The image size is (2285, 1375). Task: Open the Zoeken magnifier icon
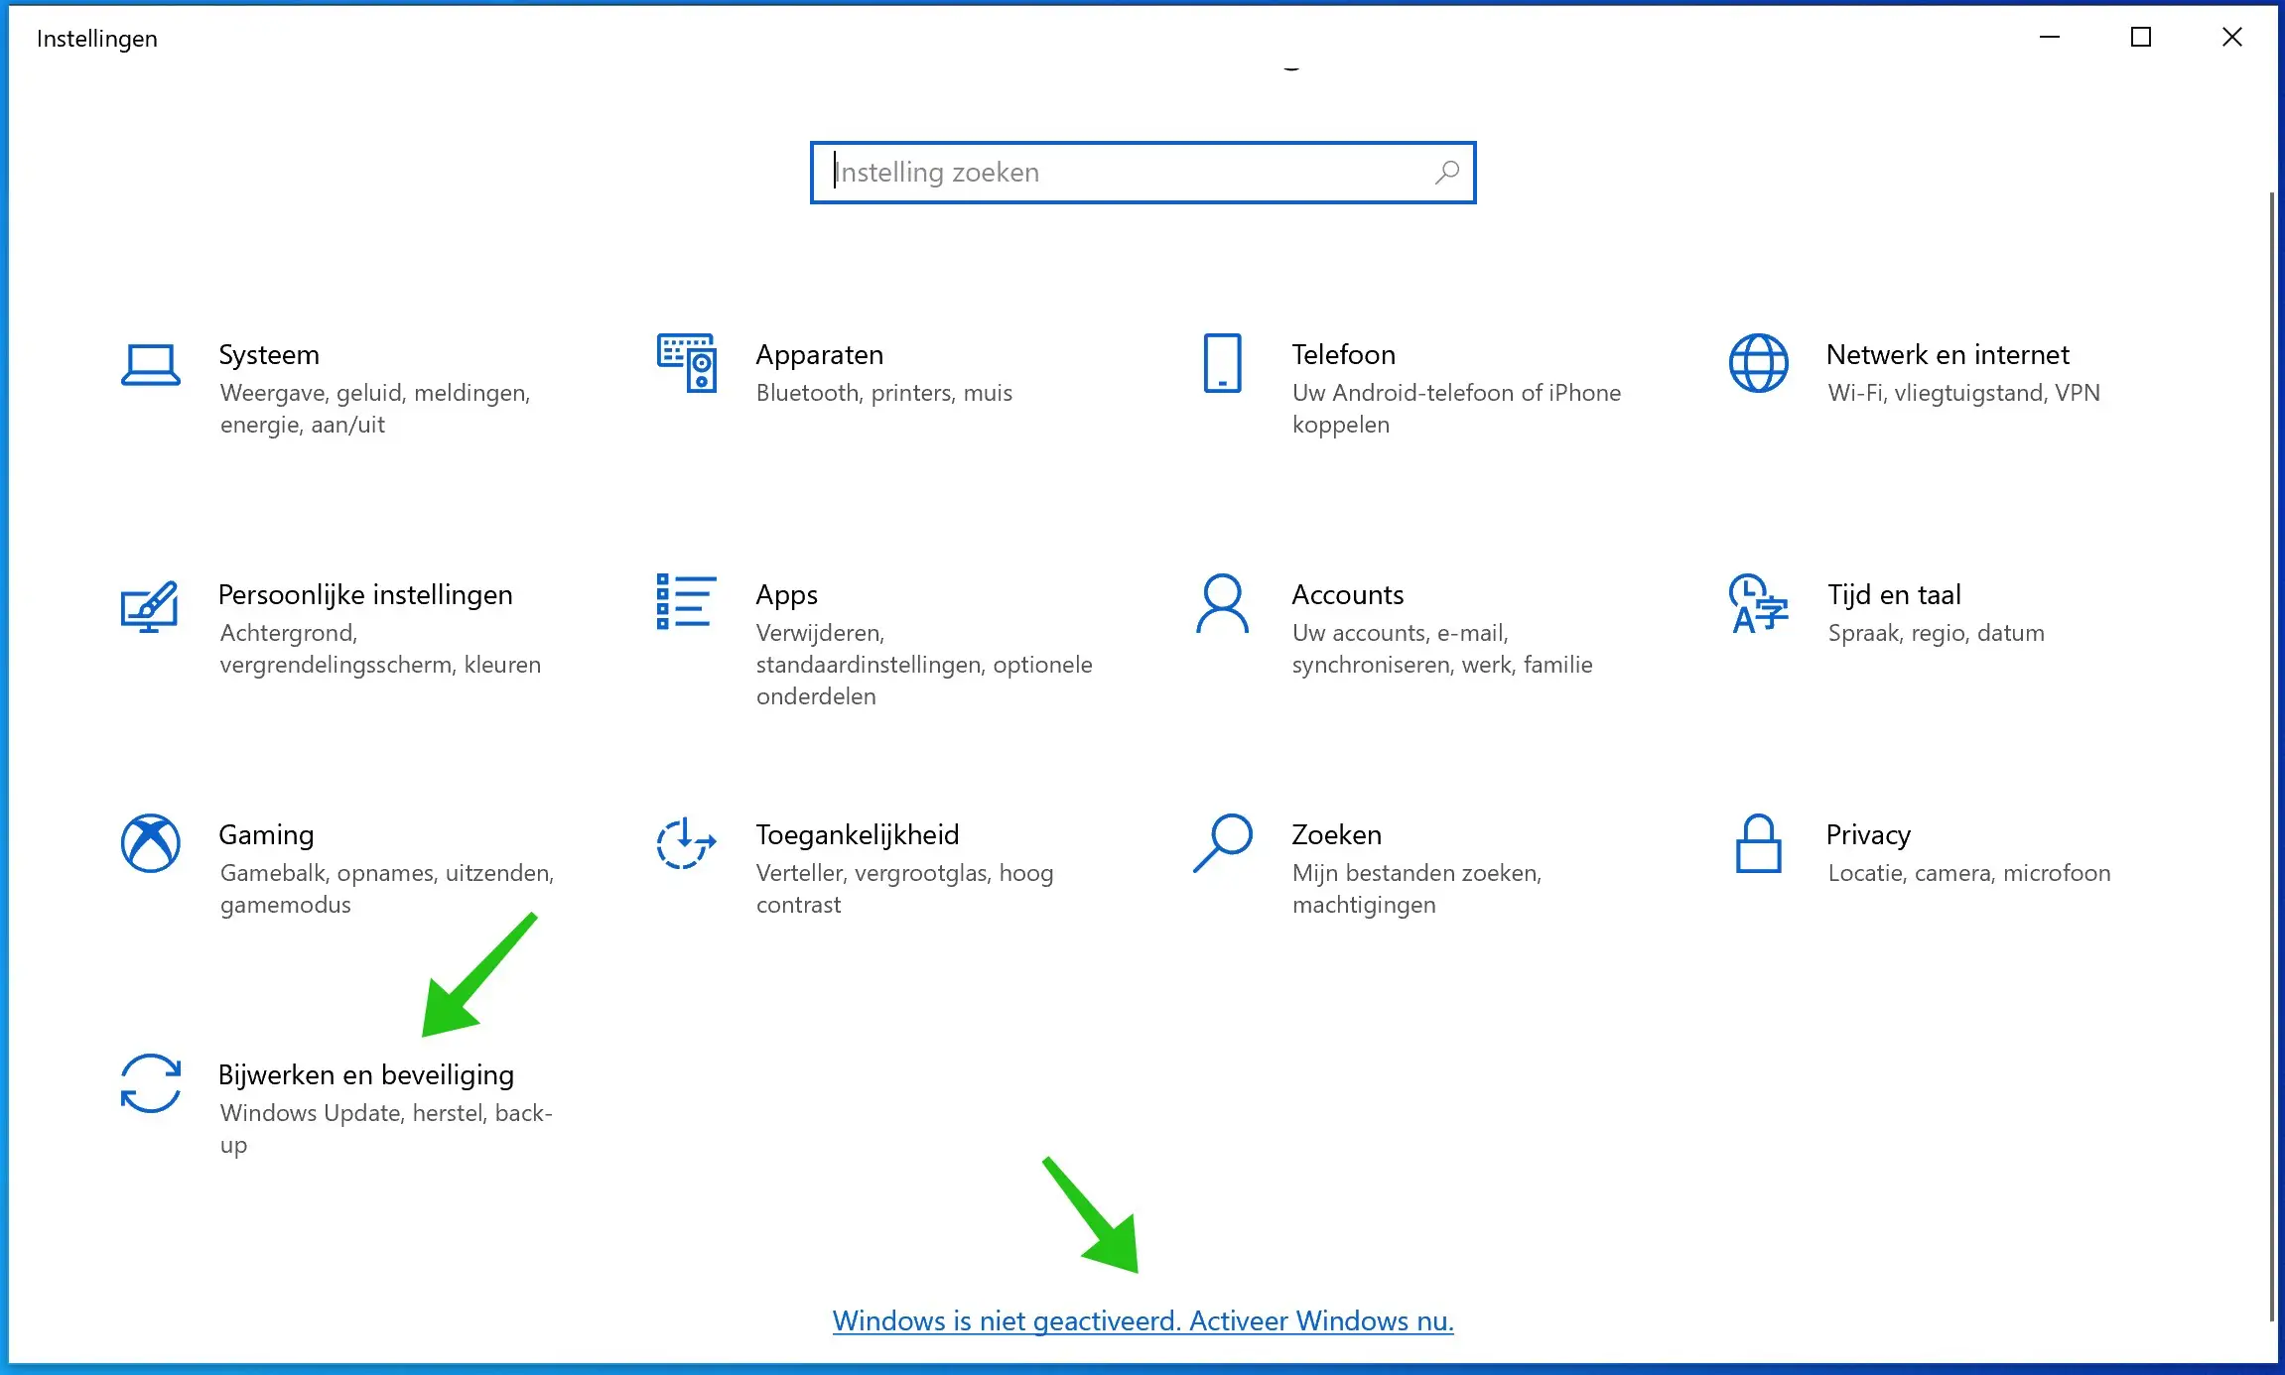(x=1222, y=843)
